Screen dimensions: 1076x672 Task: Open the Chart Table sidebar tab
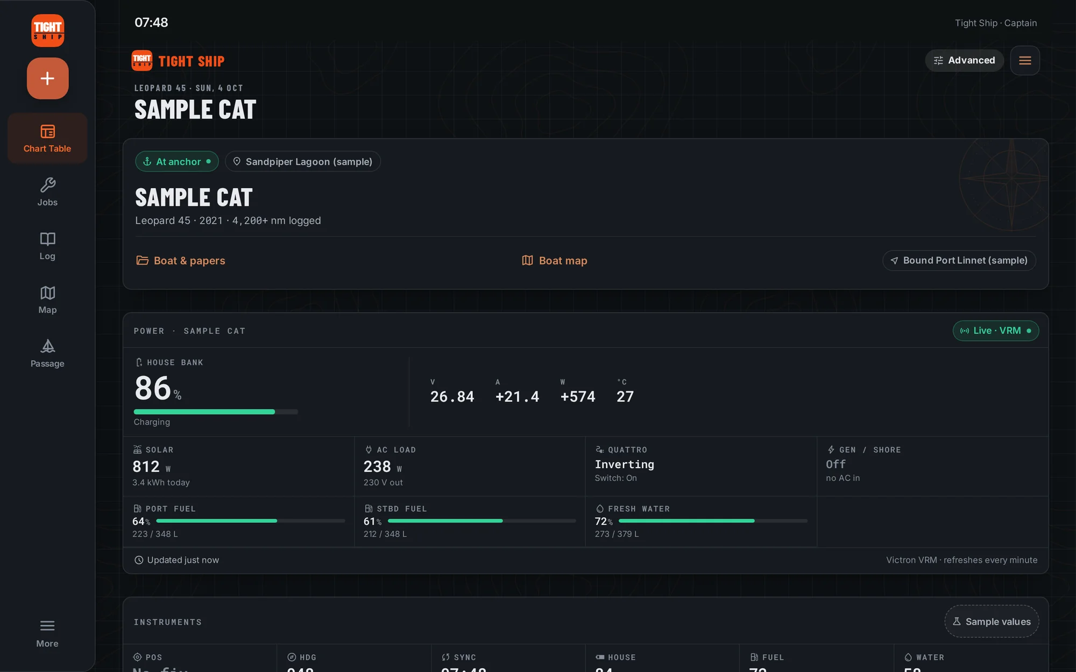[47, 138]
